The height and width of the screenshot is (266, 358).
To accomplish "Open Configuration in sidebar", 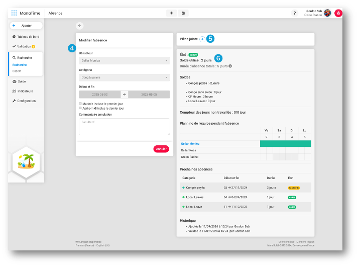I will [x=26, y=101].
